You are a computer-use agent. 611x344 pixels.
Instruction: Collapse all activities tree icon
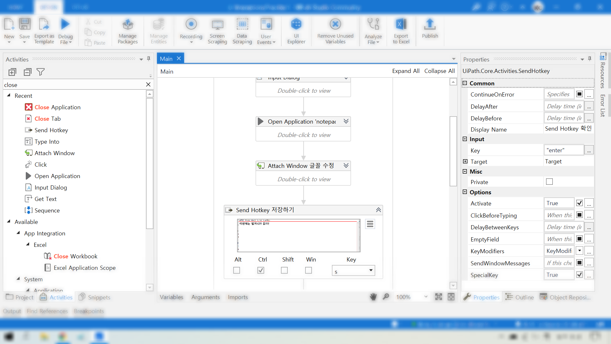point(27,72)
